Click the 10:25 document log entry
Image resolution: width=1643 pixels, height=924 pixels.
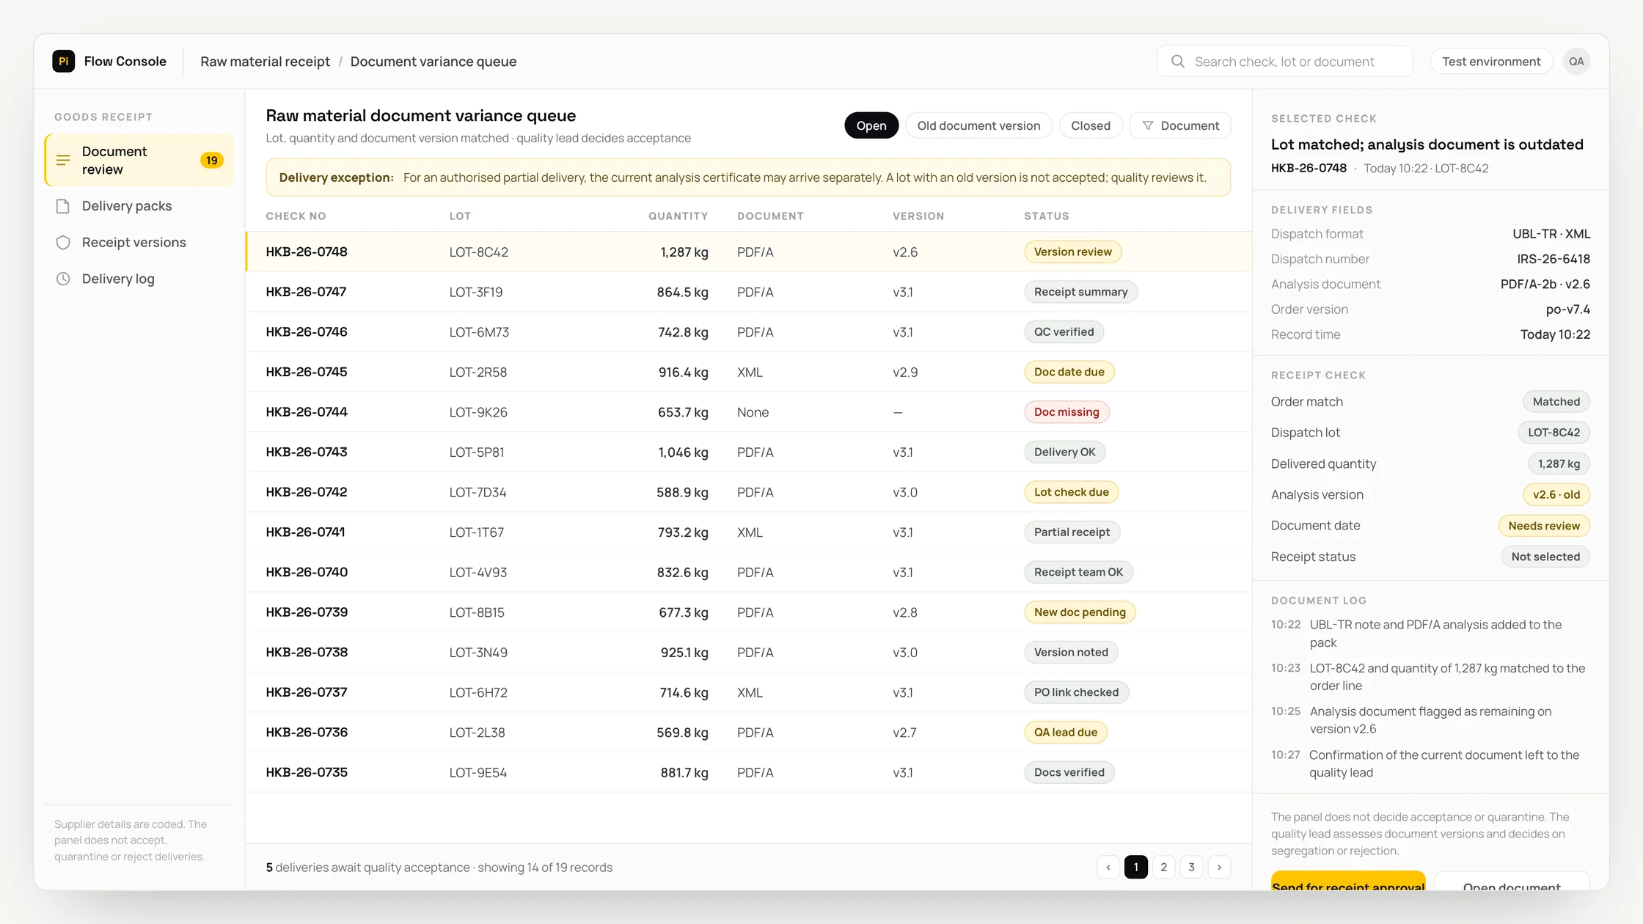(x=1430, y=719)
